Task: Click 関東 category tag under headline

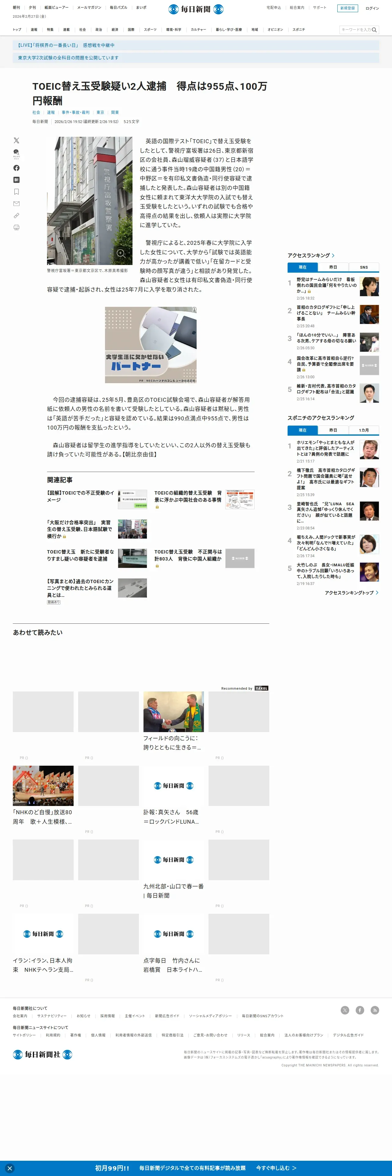Action: point(115,112)
